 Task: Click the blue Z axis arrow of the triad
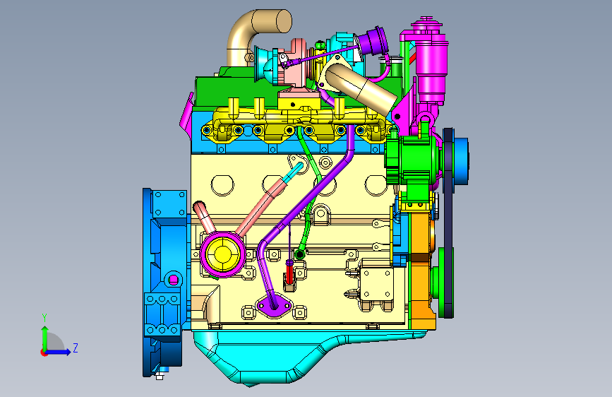pyautogui.click(x=59, y=352)
